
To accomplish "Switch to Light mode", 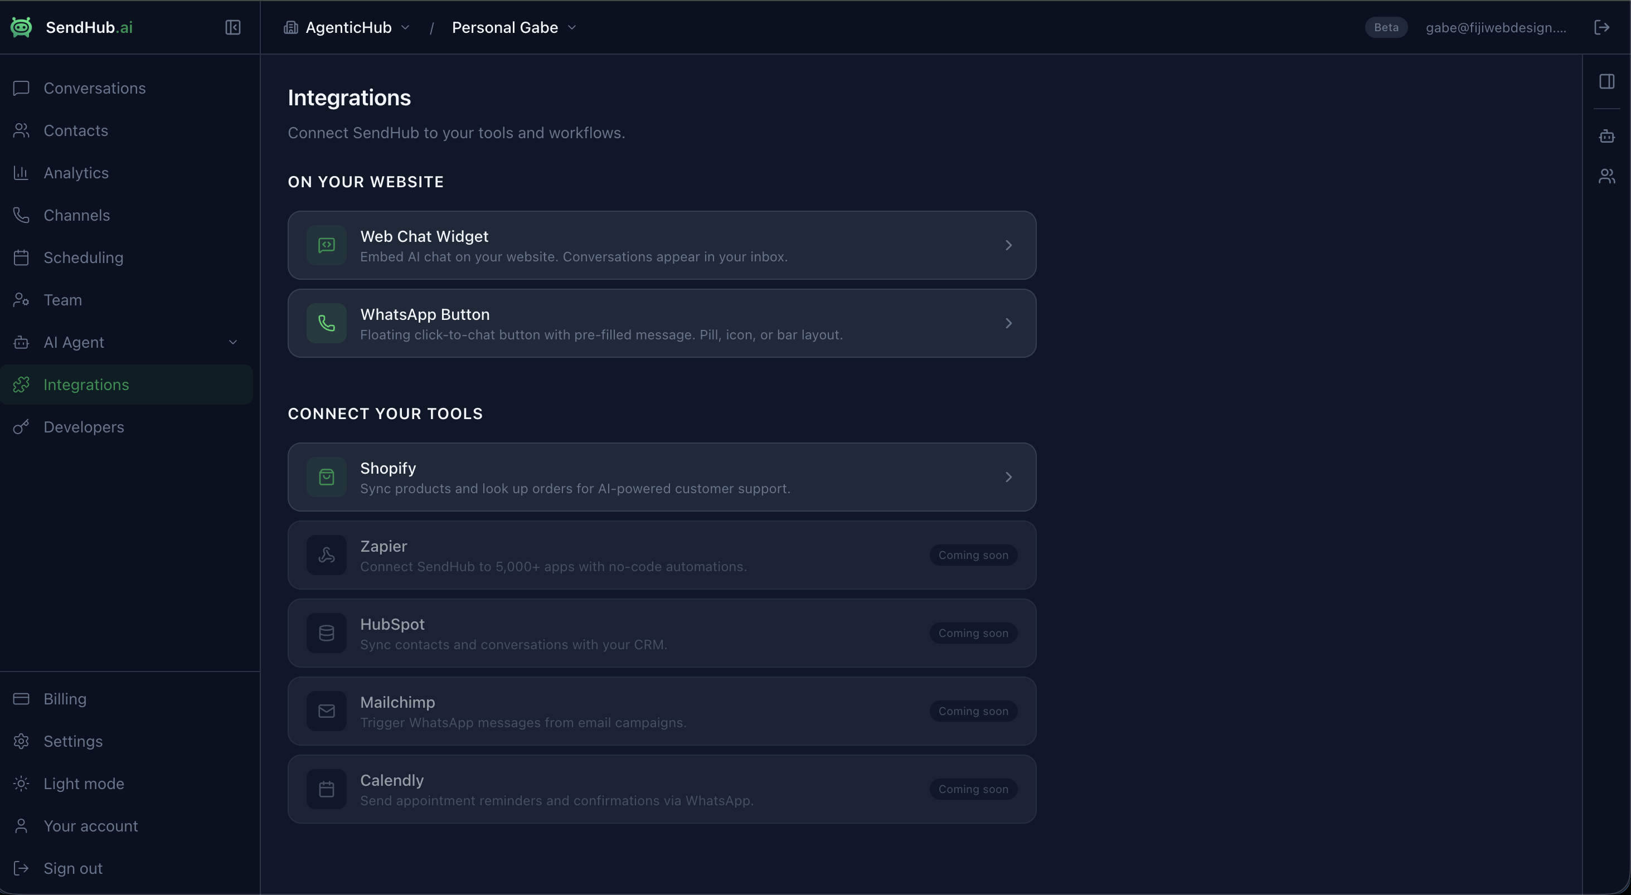I will [127, 784].
